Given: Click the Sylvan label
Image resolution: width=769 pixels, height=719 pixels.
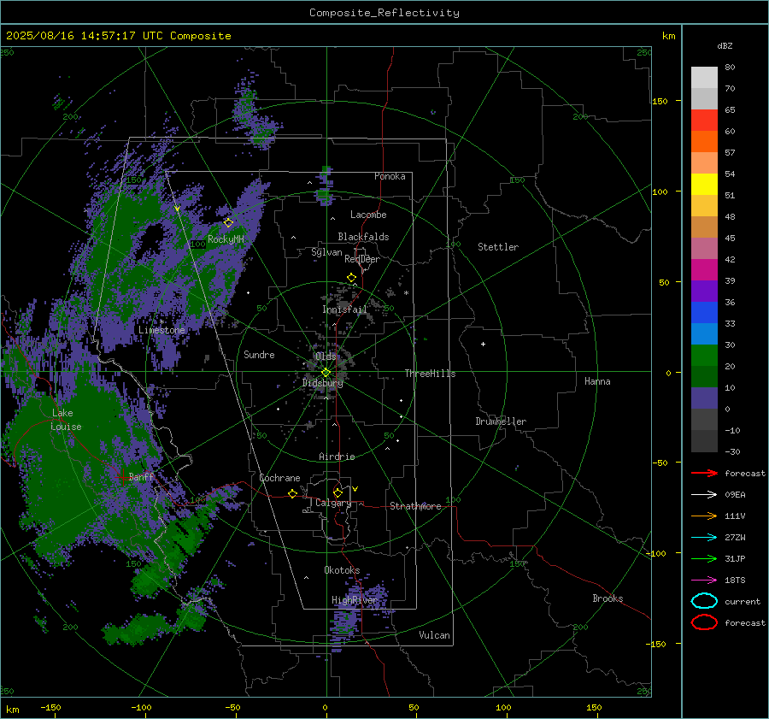Looking at the screenshot, I should click(326, 252).
